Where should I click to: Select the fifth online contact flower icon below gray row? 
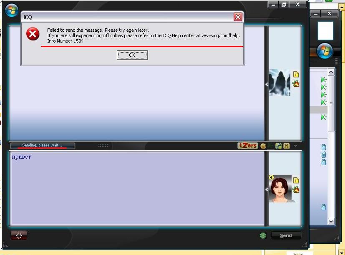324,117
